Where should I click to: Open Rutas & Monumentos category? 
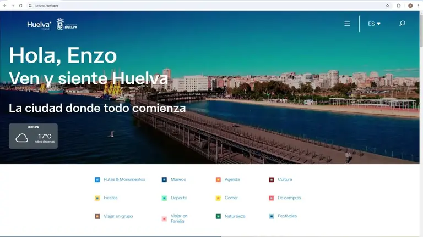124,179
